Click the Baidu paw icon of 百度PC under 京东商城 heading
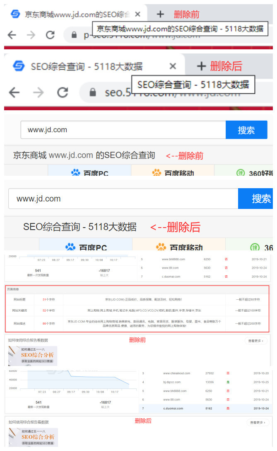Image resolution: width=277 pixels, height=451 pixels. pos(76,172)
